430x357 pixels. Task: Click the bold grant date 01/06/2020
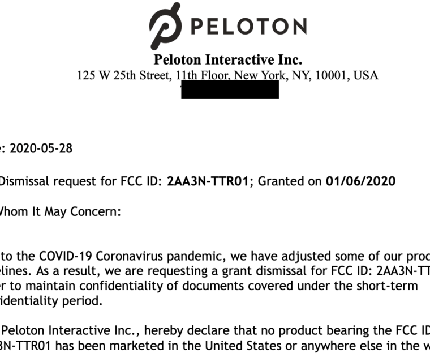pyautogui.click(x=360, y=181)
